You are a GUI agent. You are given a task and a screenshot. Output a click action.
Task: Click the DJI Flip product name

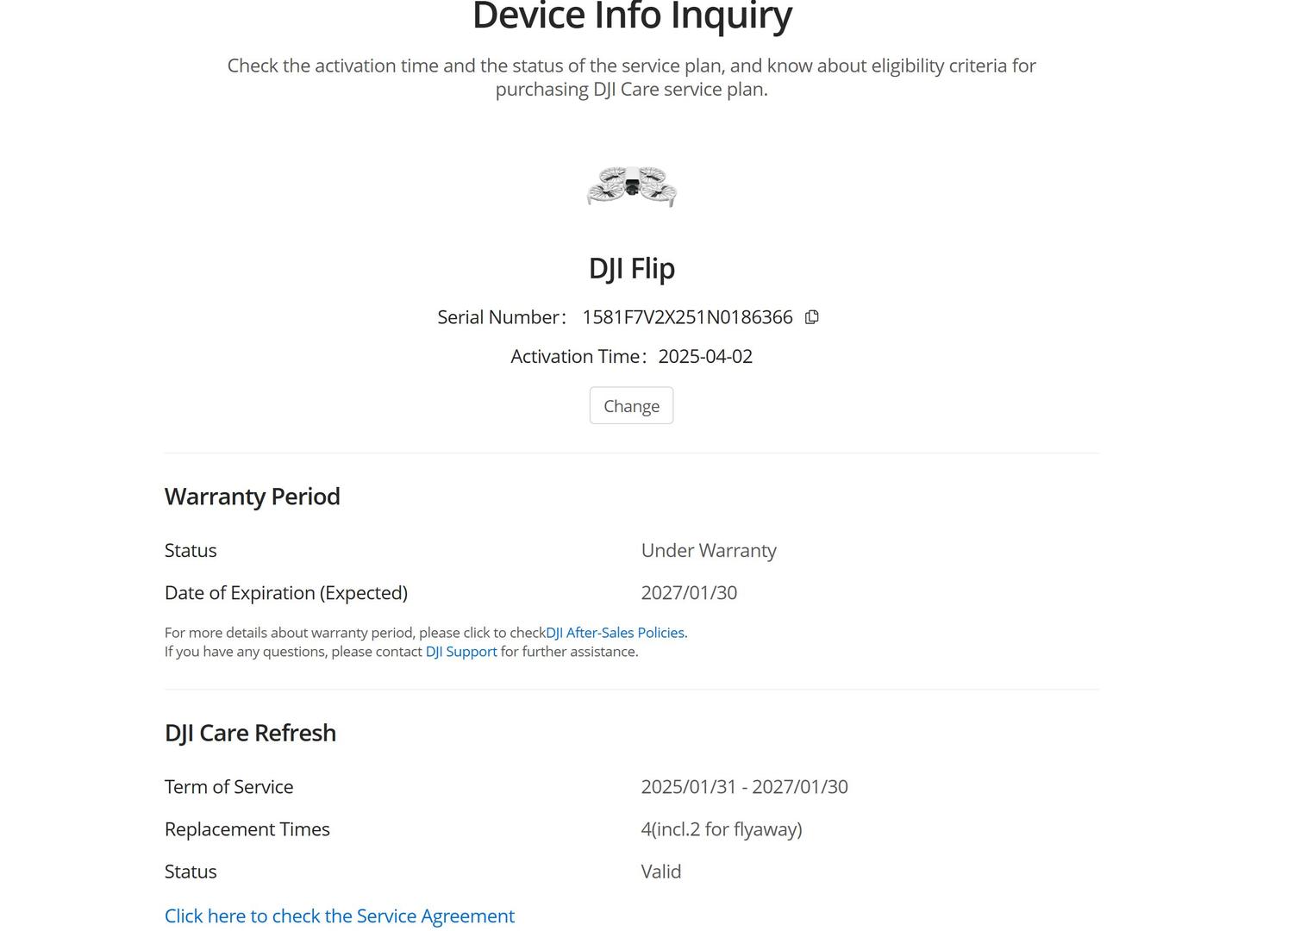click(631, 268)
